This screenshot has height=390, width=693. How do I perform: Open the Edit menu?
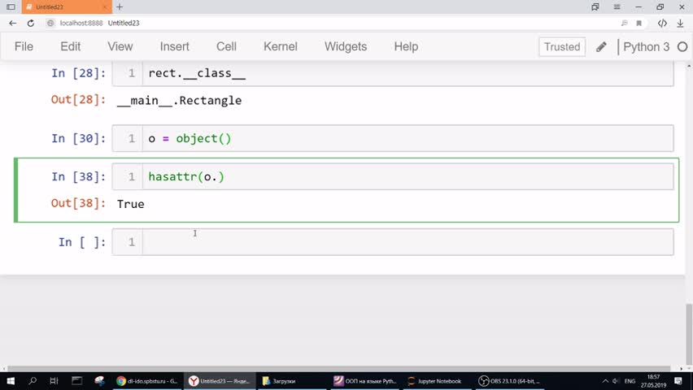pos(70,46)
